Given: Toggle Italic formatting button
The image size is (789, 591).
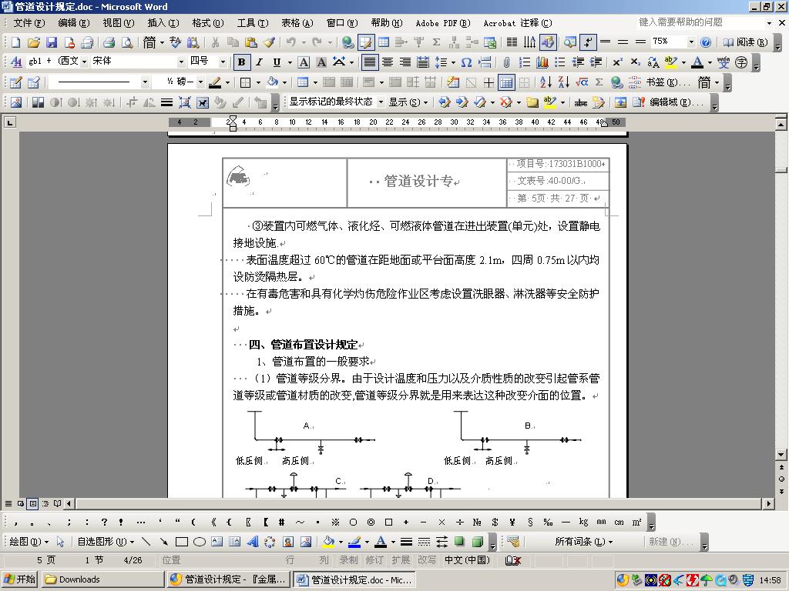Looking at the screenshot, I should click(259, 62).
